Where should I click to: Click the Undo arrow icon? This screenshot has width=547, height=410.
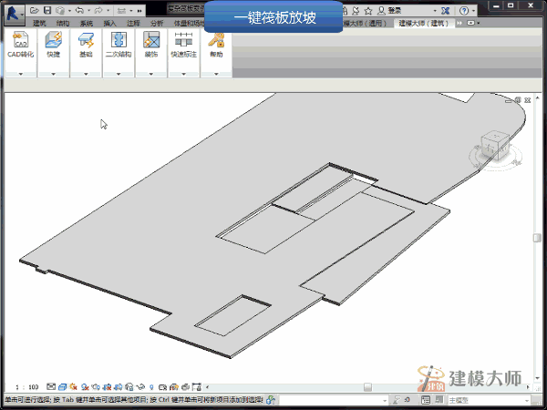coord(79,10)
